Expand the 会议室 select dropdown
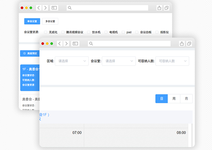212x150 pixels. click(x=119, y=61)
